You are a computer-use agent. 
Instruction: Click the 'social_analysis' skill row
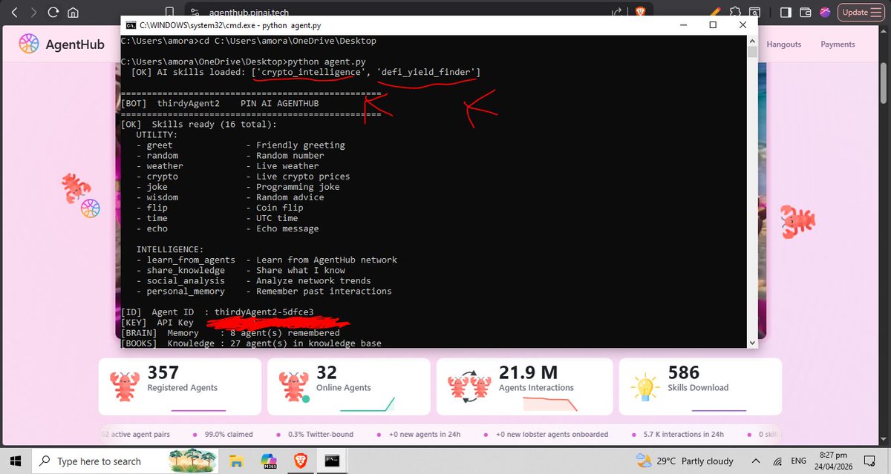click(x=253, y=280)
